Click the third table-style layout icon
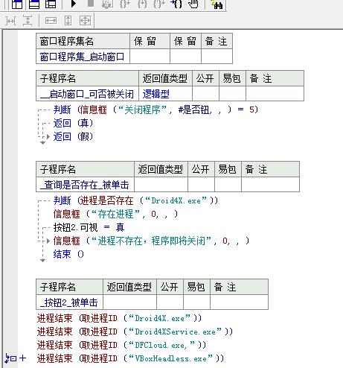Viewport: 343px width, 368px height. pos(51,4)
